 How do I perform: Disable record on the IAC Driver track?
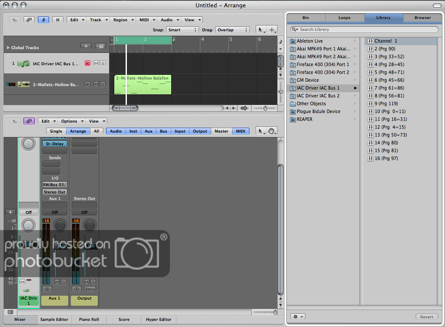point(87,63)
